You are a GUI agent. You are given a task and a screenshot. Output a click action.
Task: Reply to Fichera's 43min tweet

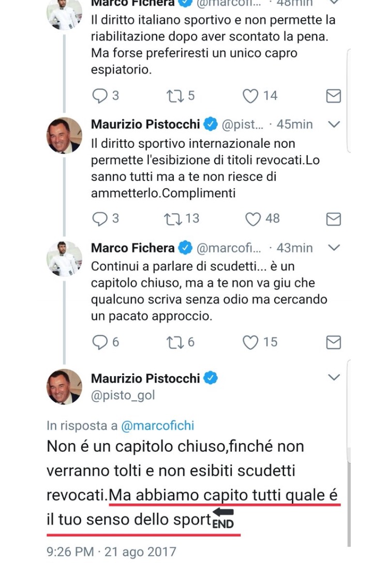[99, 342]
